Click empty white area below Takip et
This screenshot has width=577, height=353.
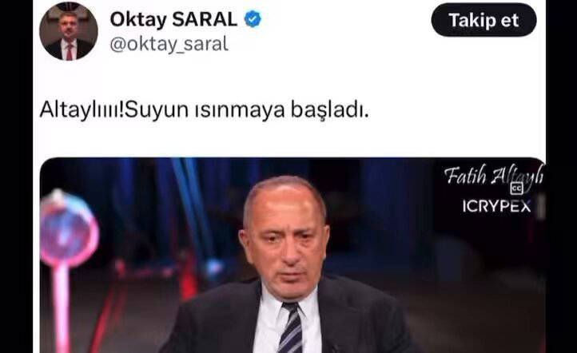483,92
